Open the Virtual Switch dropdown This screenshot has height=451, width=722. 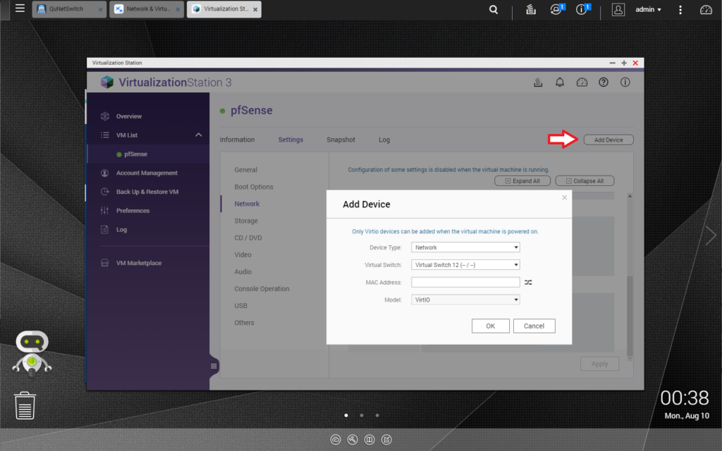pyautogui.click(x=465, y=265)
